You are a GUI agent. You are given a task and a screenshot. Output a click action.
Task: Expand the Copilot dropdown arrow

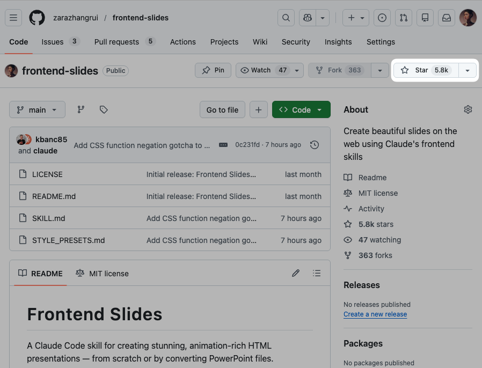pos(323,18)
